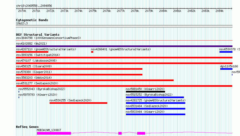240x136 pixels.
Task: Open the nsv4266401 (gnomADStructuralVariants) label
Action: 121,49
